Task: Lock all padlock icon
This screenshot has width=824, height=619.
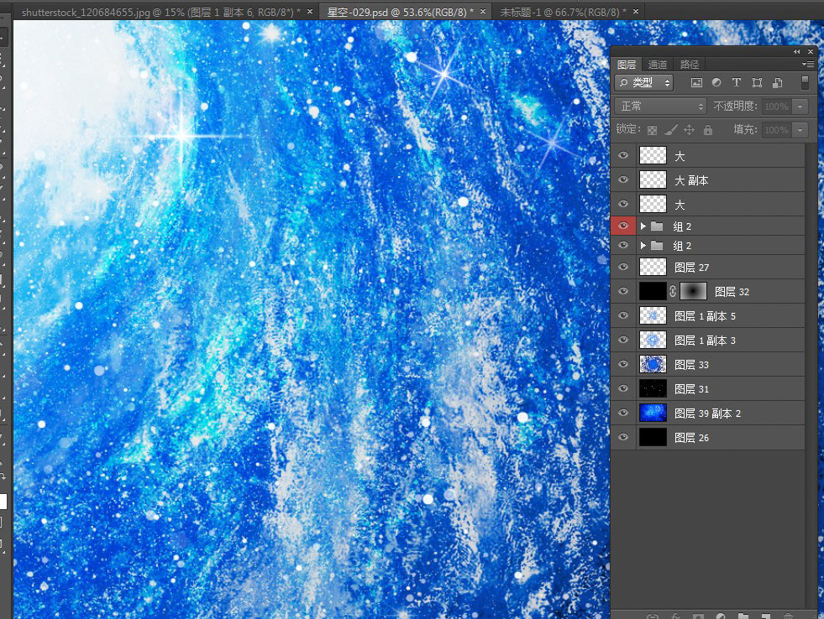Action: click(x=708, y=129)
